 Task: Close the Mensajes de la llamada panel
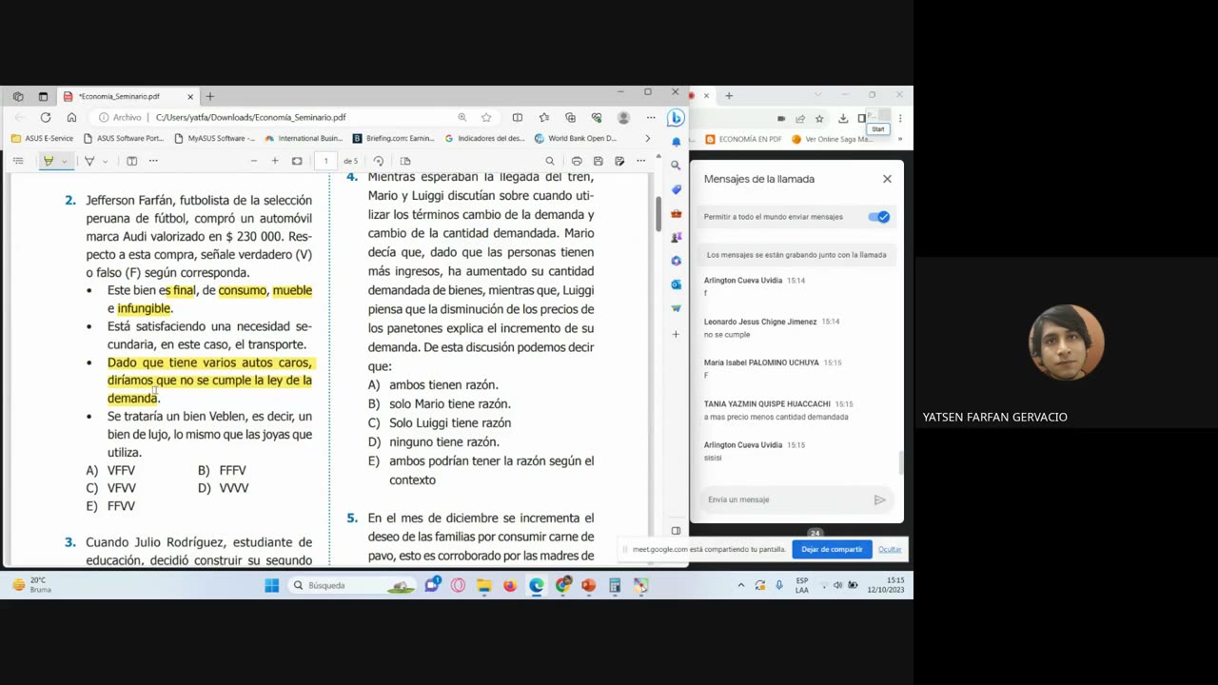pos(887,179)
